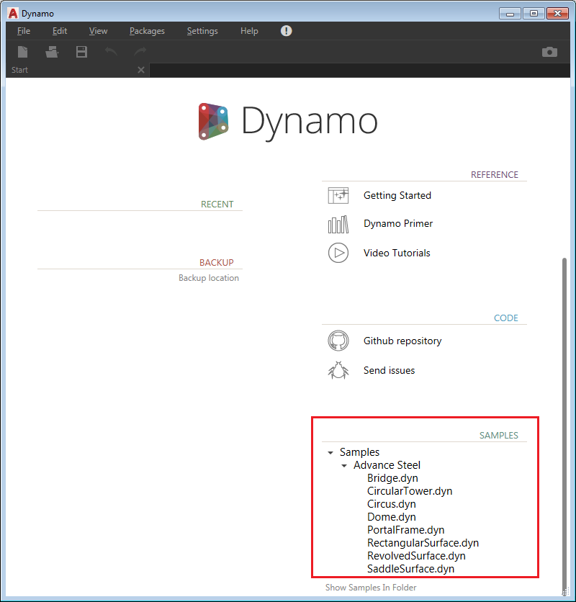Open Bridge.dyn sample
This screenshot has width=576, height=602.
[x=392, y=478]
